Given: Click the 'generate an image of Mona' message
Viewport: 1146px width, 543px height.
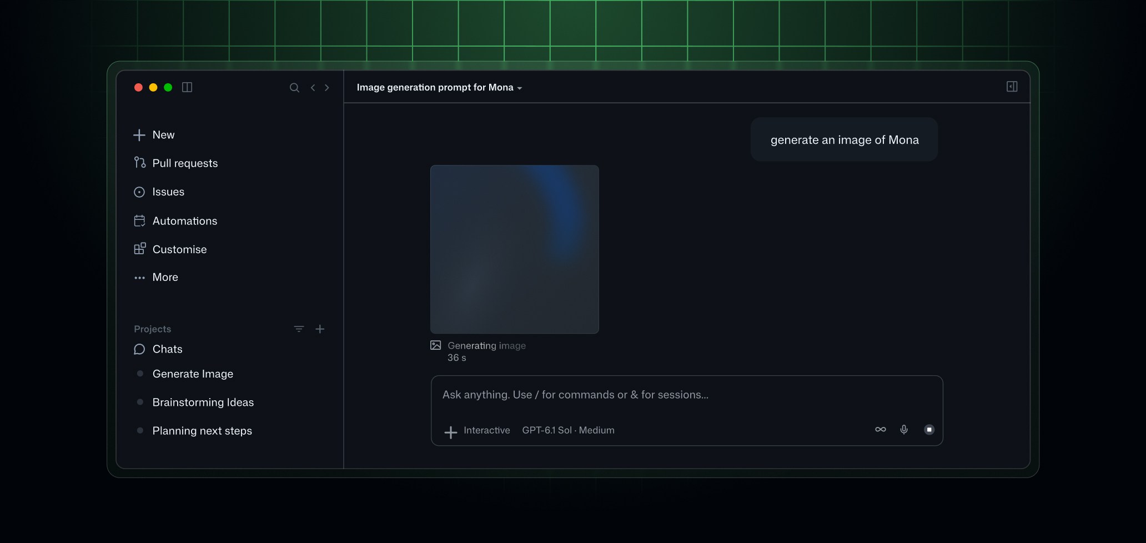Looking at the screenshot, I should [x=845, y=140].
